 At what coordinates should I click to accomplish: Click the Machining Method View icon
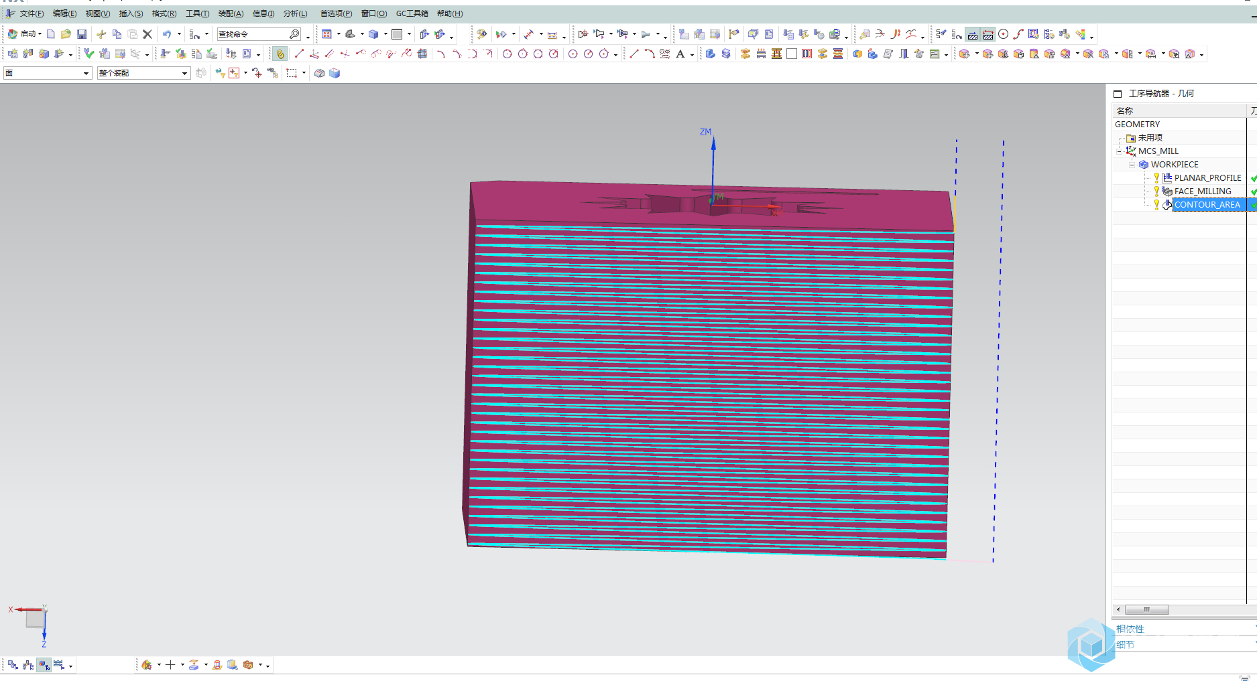coord(59,665)
